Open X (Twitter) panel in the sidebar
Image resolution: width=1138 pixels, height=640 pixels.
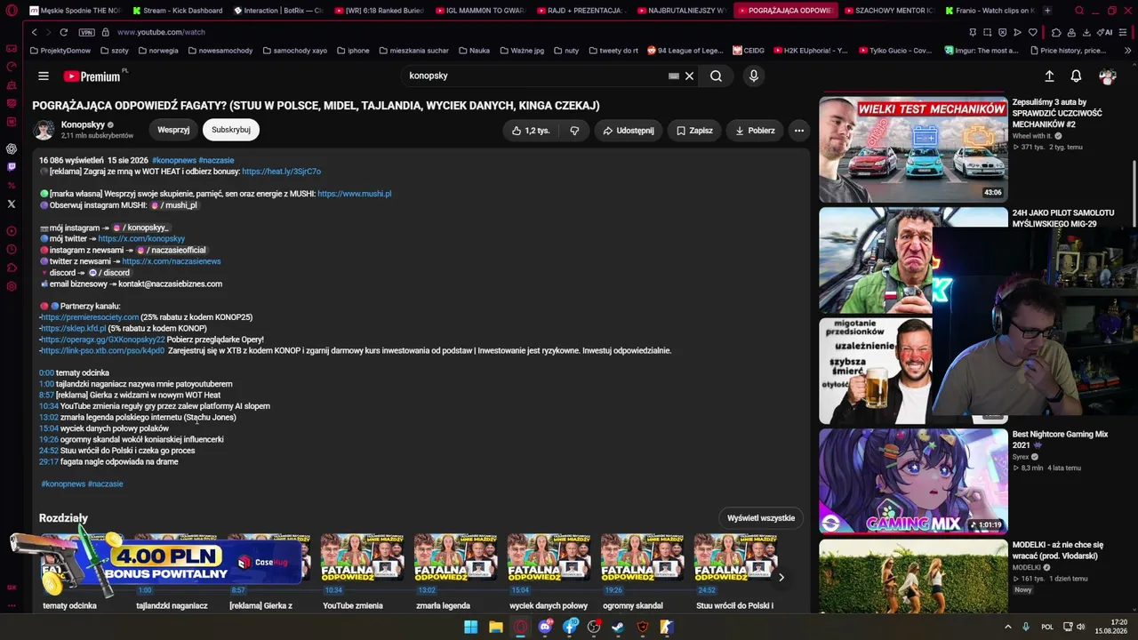(x=11, y=204)
